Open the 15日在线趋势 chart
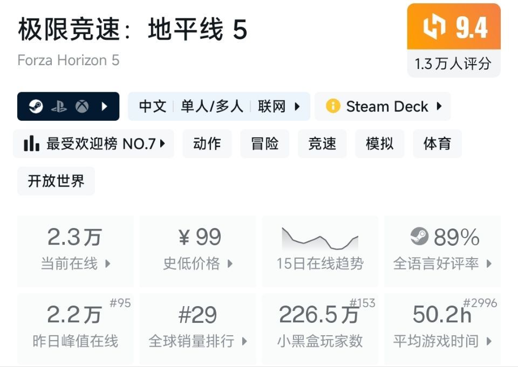The height and width of the screenshot is (367, 518). 320,251
